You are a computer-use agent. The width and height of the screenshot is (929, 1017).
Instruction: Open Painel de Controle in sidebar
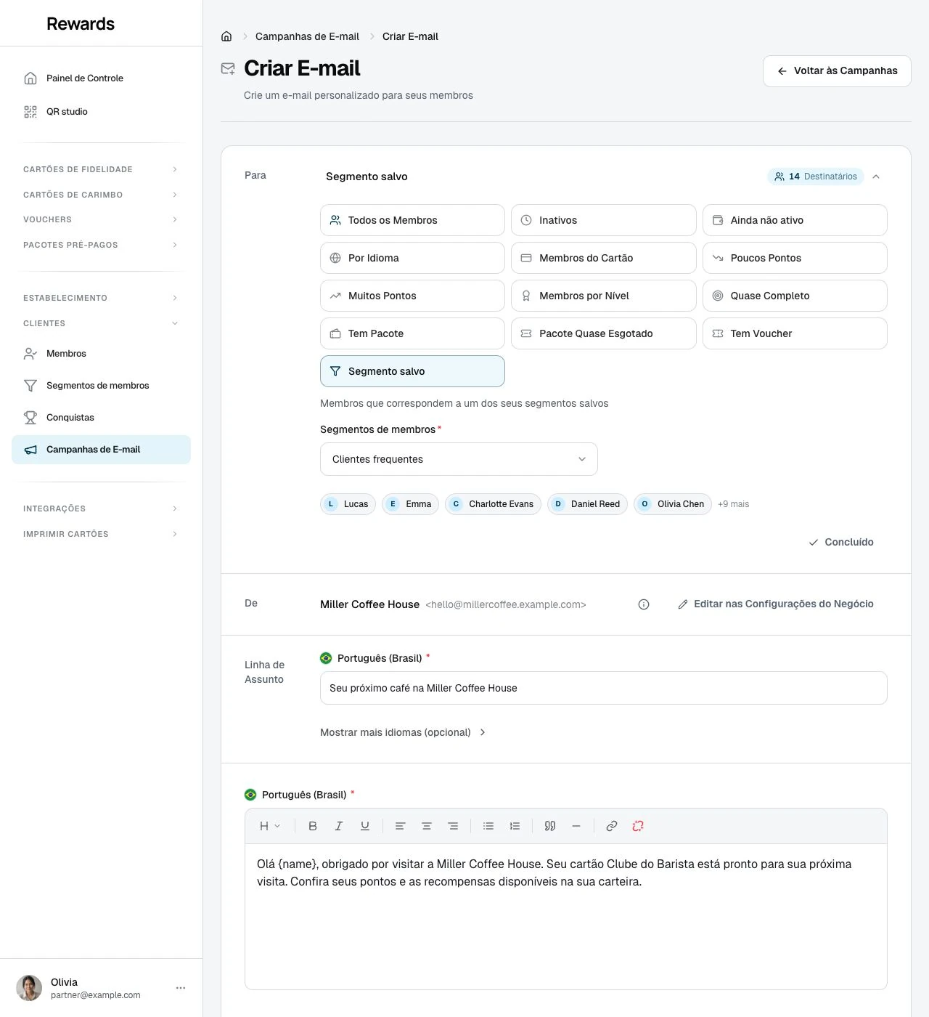pos(101,78)
